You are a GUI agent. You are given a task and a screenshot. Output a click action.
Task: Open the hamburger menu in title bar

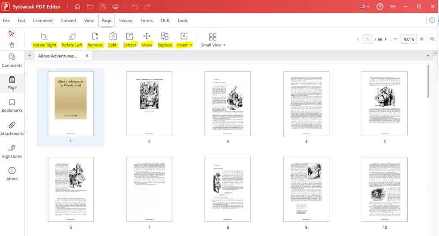393,6
